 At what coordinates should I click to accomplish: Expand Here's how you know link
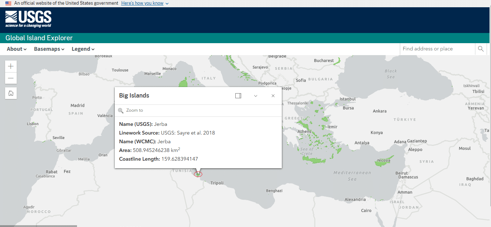click(145, 3)
